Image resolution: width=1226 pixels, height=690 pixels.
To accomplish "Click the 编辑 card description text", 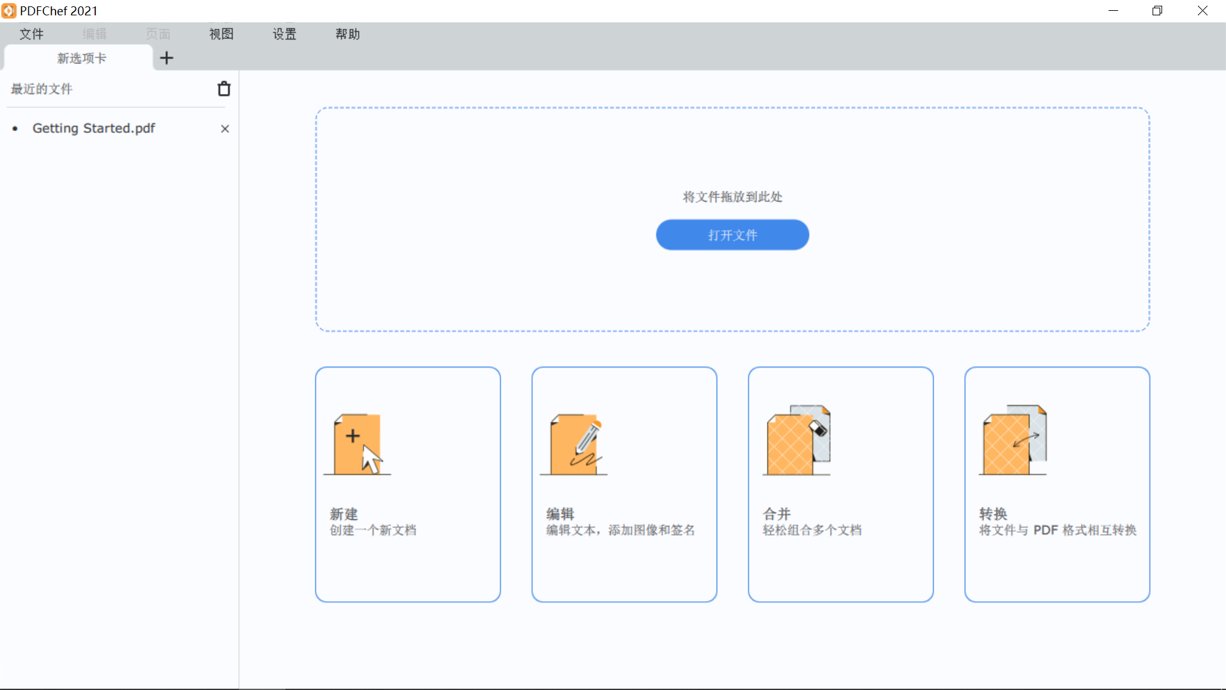I will pos(620,530).
